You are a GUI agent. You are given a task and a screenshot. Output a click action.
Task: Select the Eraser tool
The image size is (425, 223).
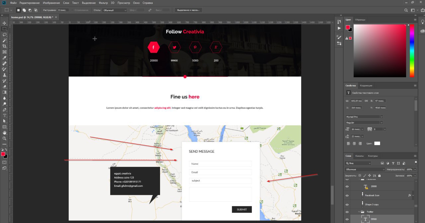tap(4, 87)
